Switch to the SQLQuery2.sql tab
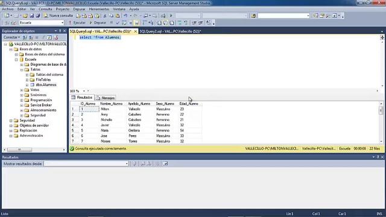This screenshot has width=386, height=217. [170, 31]
